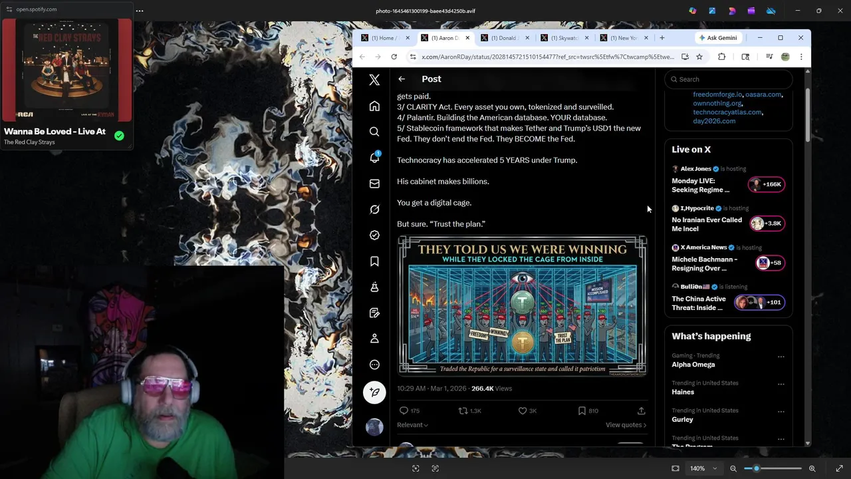Open Bookmarks in X sidebar

click(x=374, y=261)
